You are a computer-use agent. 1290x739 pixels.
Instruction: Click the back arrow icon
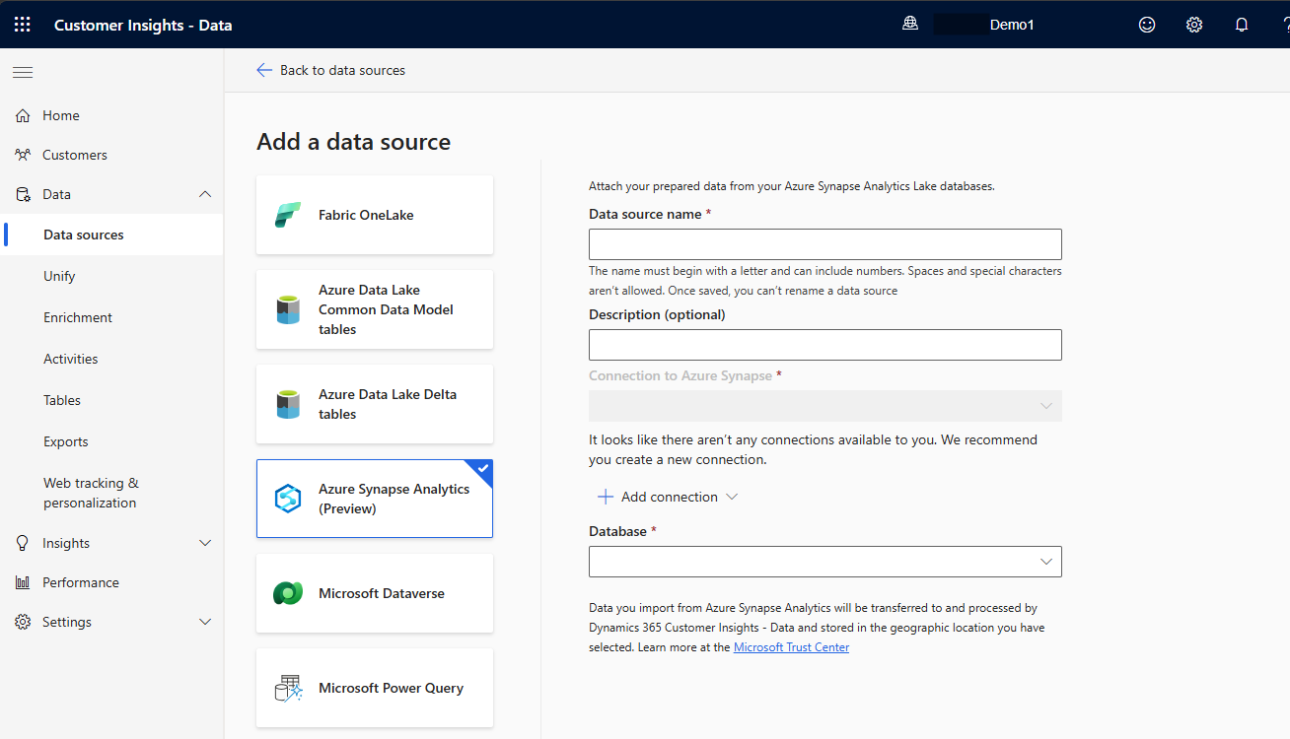coord(263,70)
